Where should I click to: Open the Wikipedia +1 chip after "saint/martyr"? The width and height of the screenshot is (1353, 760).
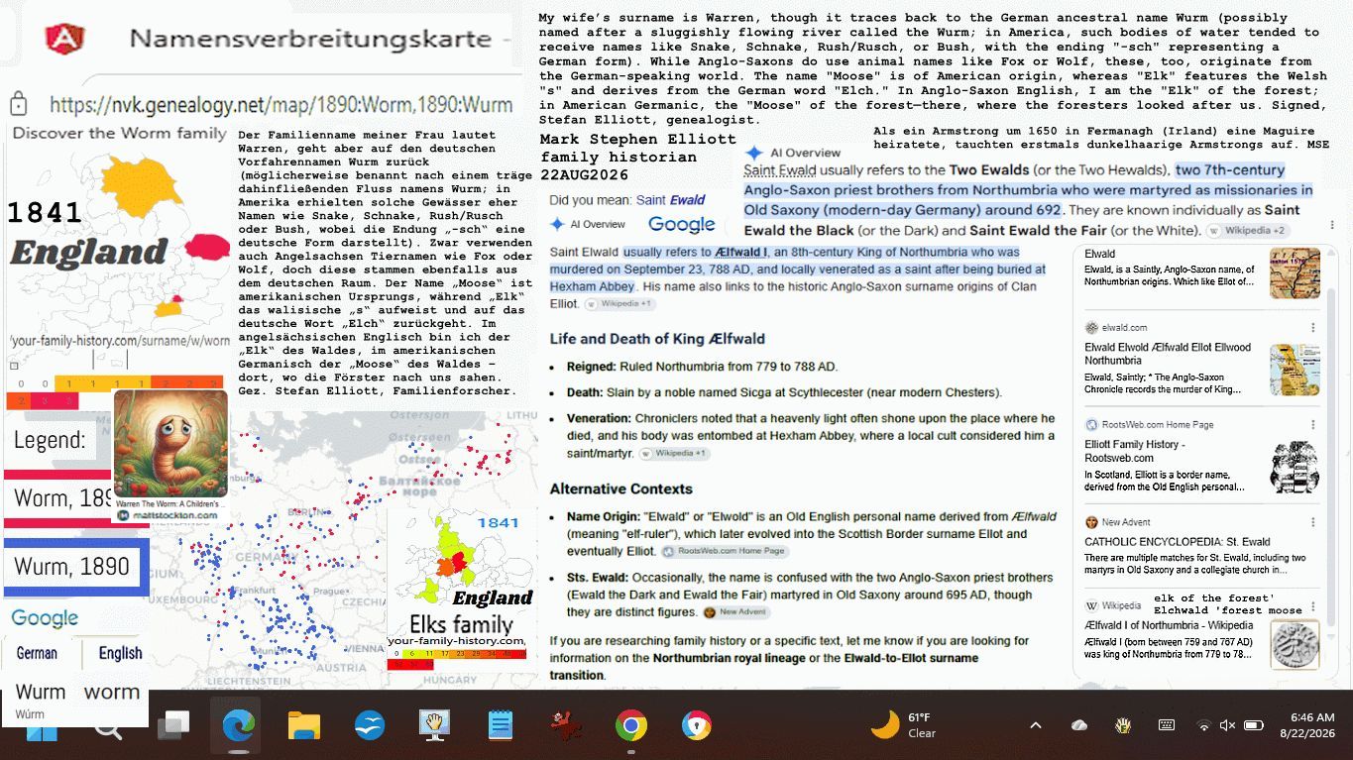click(x=674, y=454)
